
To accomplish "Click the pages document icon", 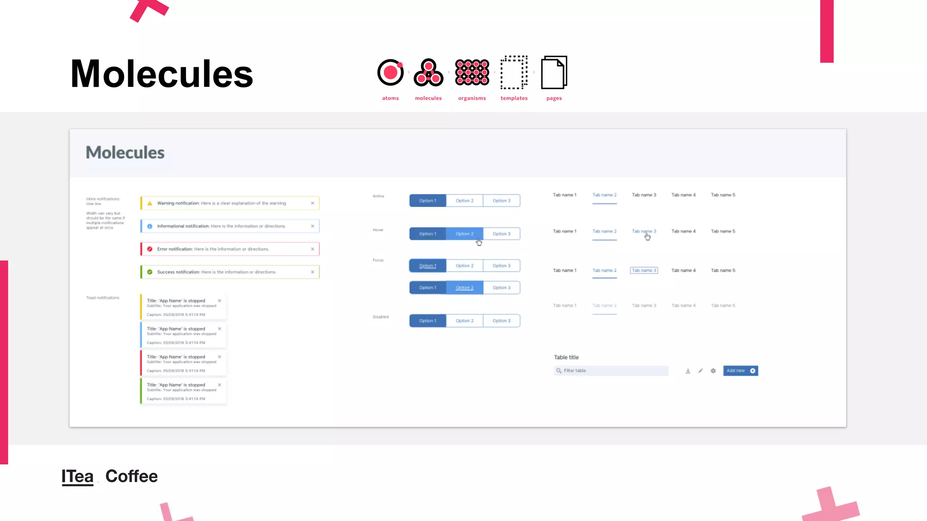I will [x=554, y=72].
